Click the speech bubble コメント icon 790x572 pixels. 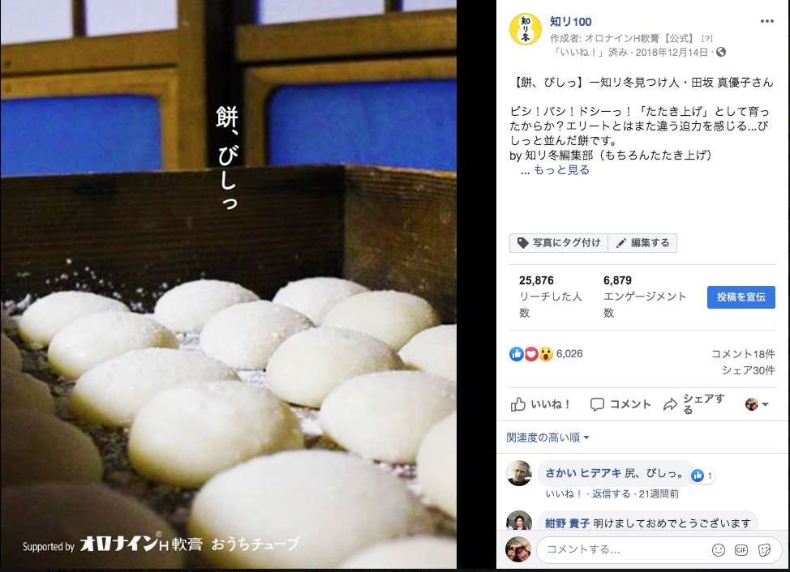click(597, 404)
